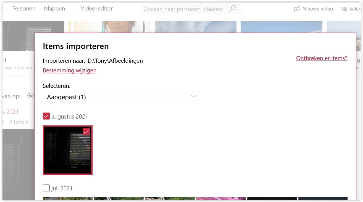The height and width of the screenshot is (202, 363).
Task: Check the juli 2021 group checkbox
Action: [46, 188]
